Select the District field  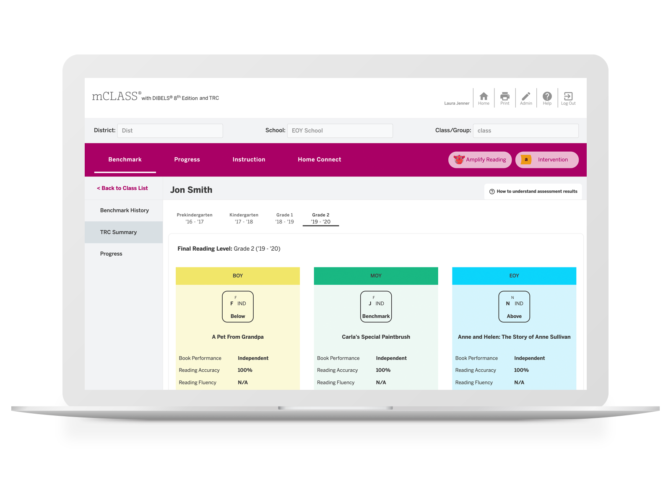170,131
